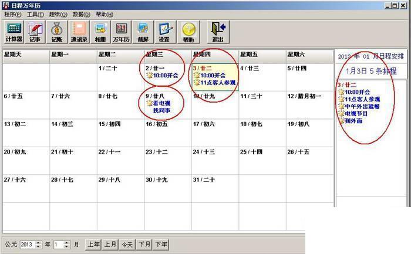Select the date cell 12 / 腊月初一
The width and height of the screenshot is (411, 254).
point(309,105)
